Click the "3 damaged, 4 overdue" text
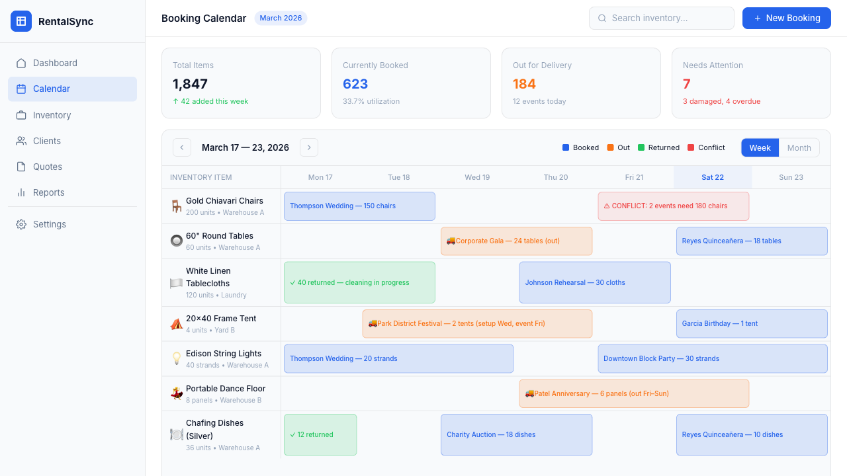The height and width of the screenshot is (476, 847). [x=721, y=102]
